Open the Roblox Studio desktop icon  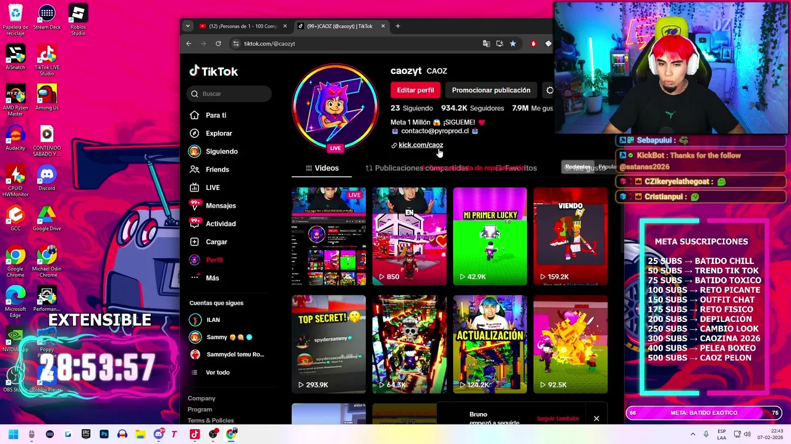[78, 20]
